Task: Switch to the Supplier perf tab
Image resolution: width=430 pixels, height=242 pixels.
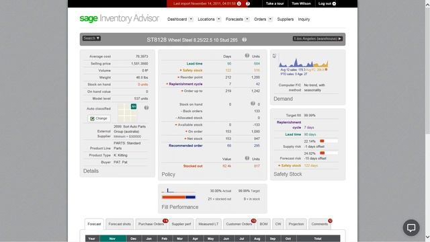Action: tap(181, 224)
